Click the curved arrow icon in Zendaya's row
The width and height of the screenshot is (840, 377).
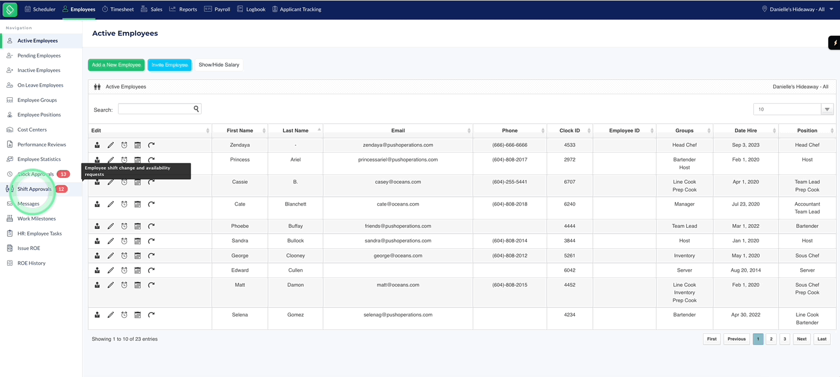[x=151, y=145]
